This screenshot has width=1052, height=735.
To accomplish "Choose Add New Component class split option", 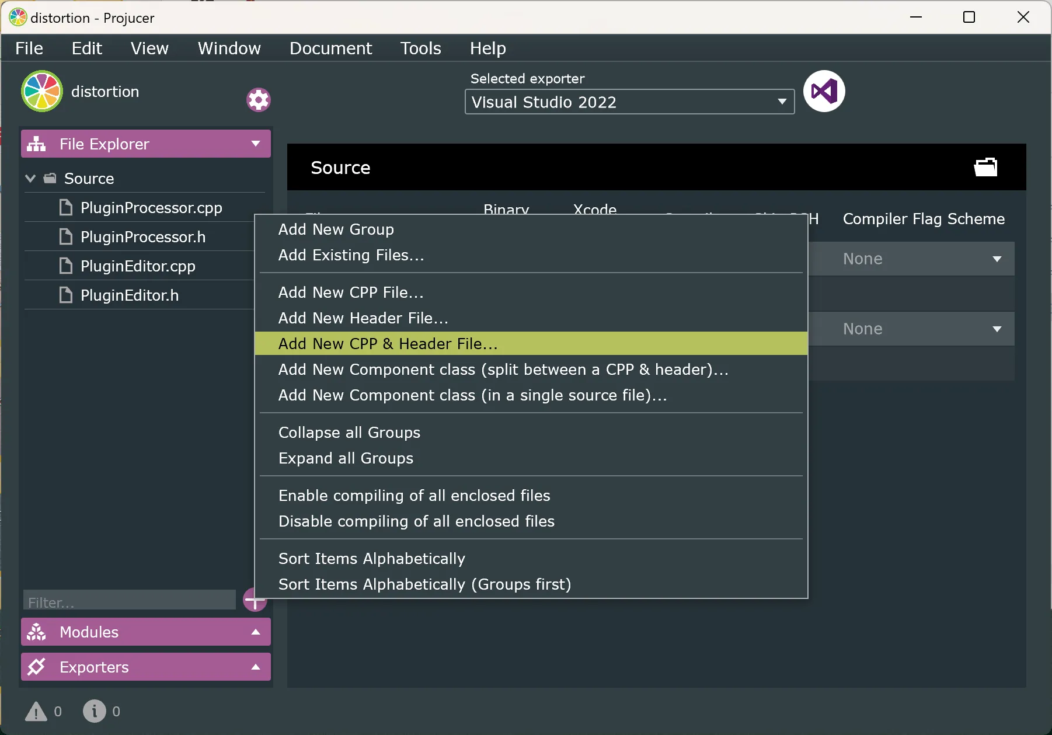I will (531, 370).
